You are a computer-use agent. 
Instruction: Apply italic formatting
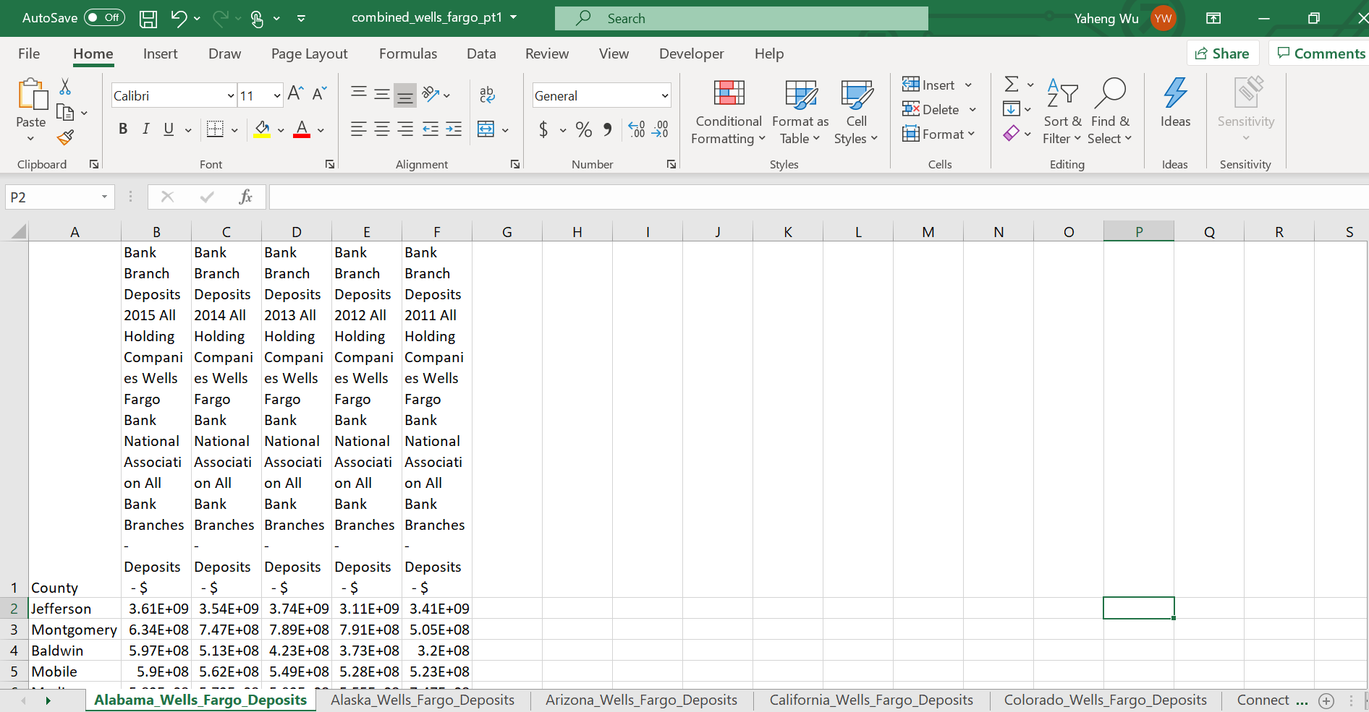(145, 129)
